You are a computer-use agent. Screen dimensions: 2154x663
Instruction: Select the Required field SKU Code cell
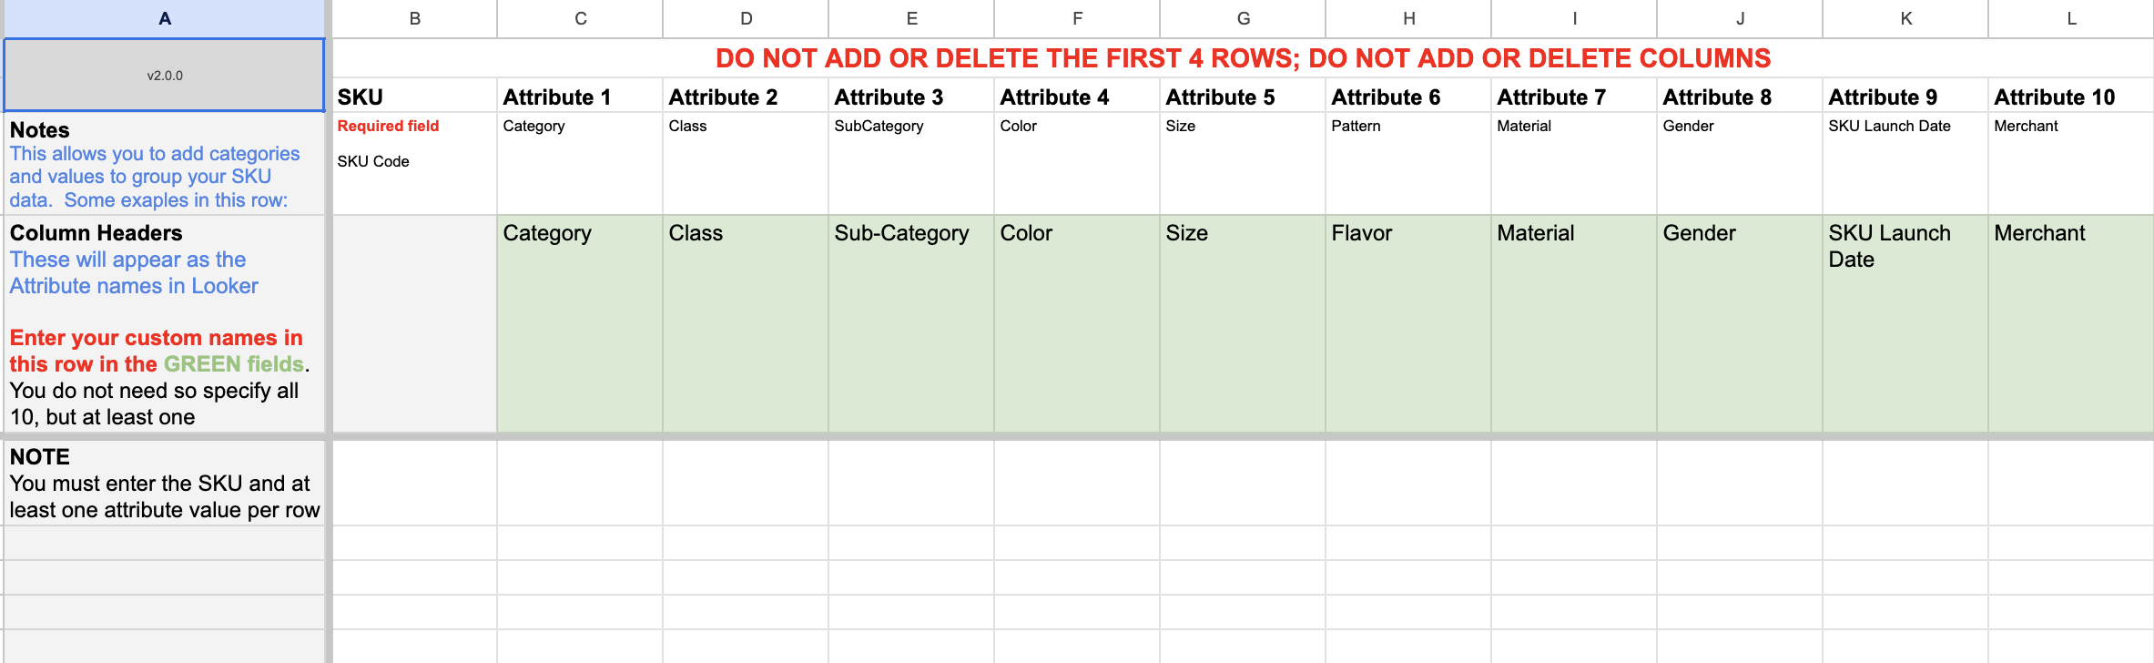point(414,162)
